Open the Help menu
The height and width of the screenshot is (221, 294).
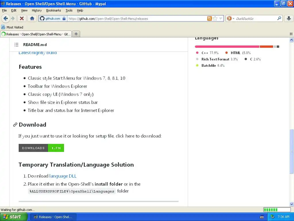pos(80,10)
